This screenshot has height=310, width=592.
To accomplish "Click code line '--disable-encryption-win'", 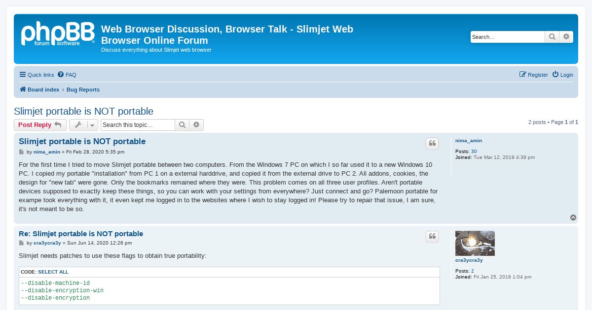I will tap(62, 291).
